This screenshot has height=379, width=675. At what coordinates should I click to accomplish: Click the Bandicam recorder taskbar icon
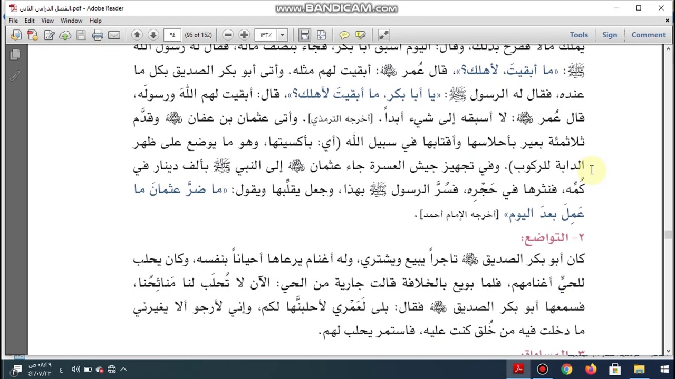(x=542, y=370)
